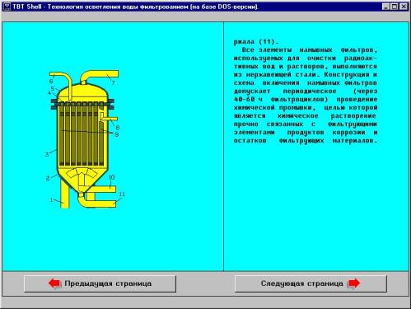
Task: Select label 1 on the bottom left pipe
Action: pyautogui.click(x=51, y=199)
